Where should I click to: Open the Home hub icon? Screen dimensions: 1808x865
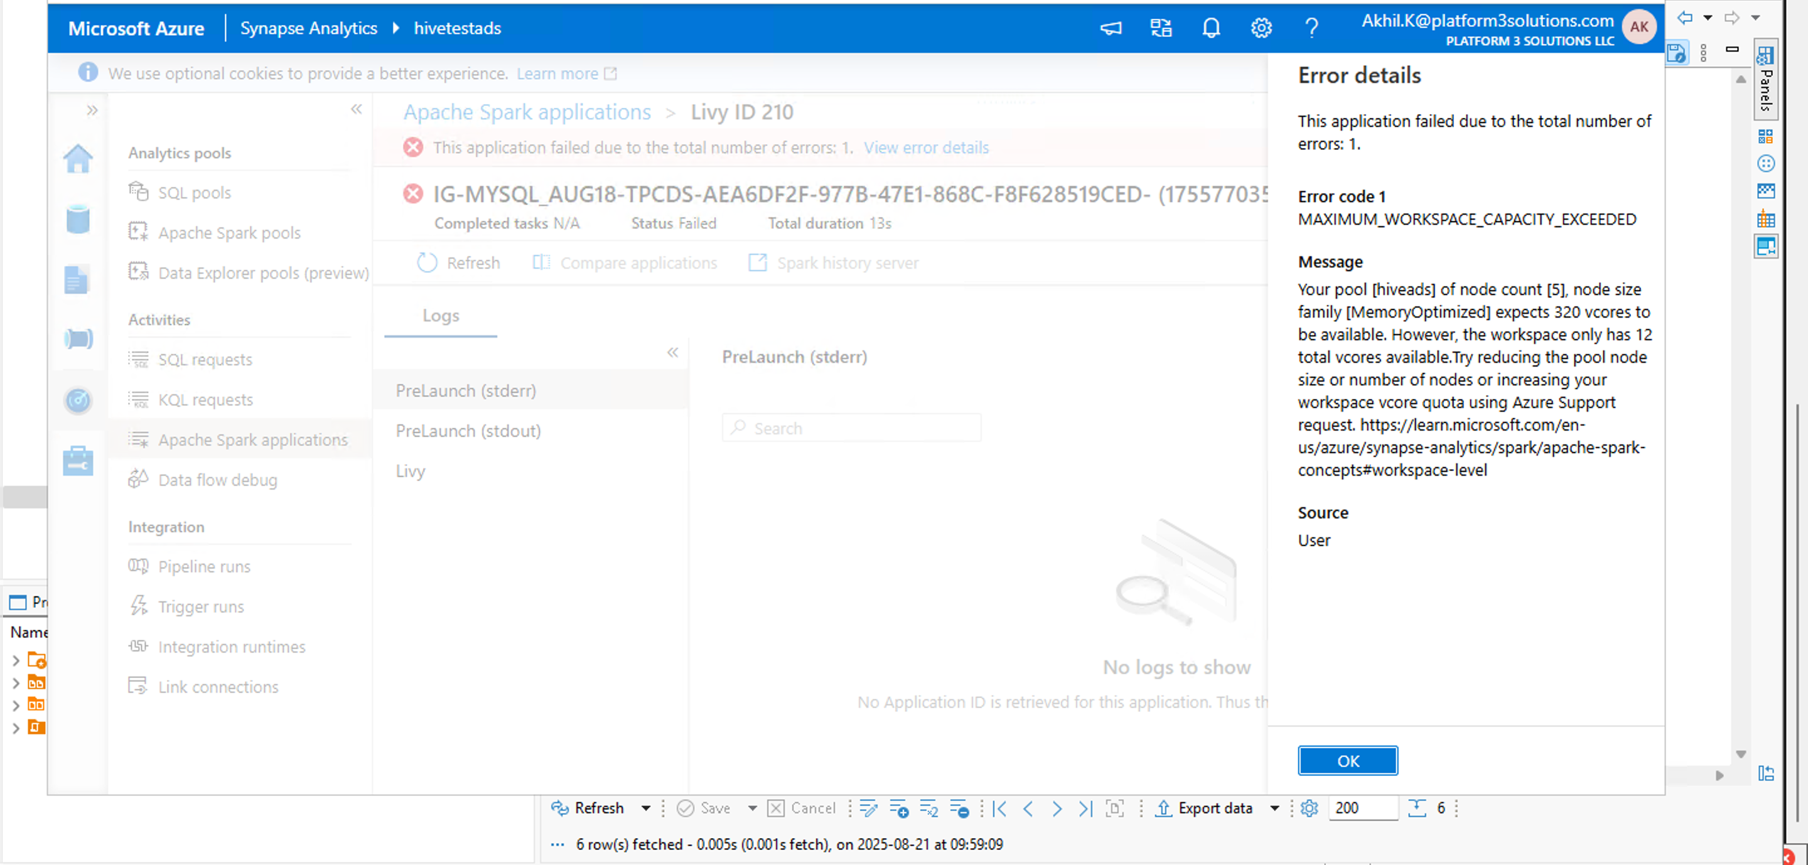pos(78,159)
